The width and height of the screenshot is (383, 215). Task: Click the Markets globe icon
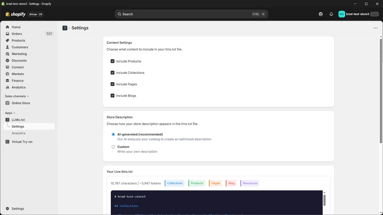[x=7, y=74]
